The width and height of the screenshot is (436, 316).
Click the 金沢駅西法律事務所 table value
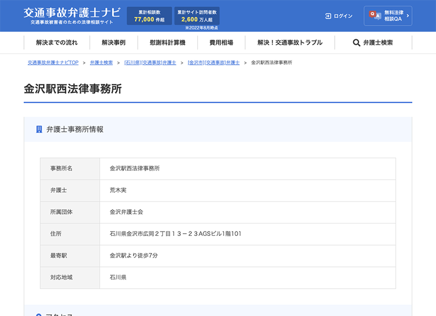(x=135, y=168)
